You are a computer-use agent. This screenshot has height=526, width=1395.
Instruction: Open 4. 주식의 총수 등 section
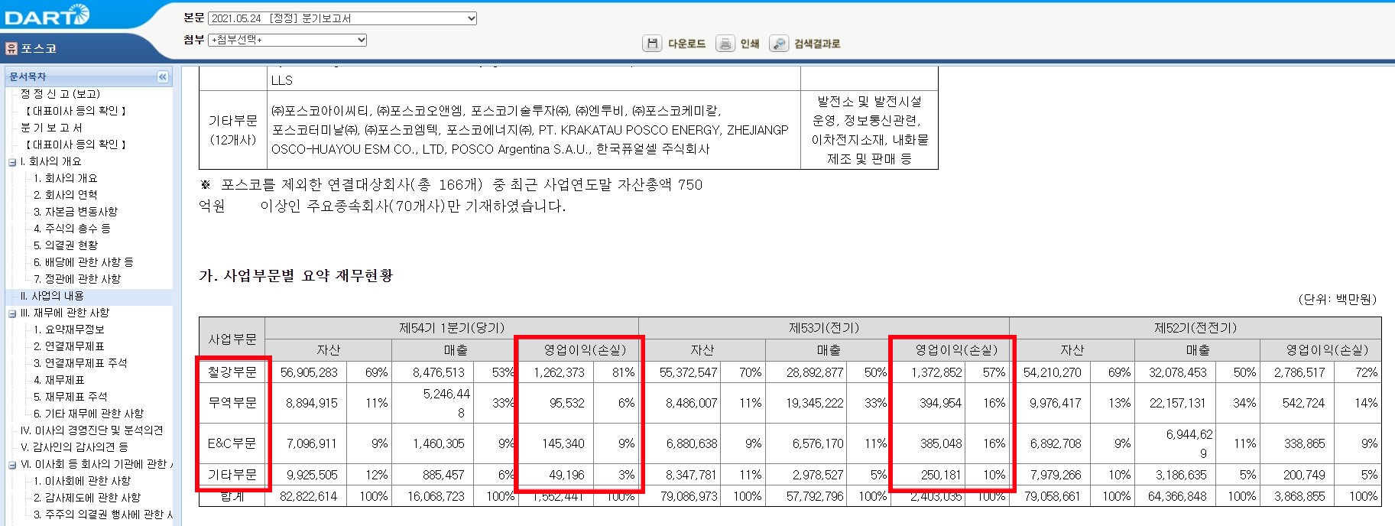point(72,229)
